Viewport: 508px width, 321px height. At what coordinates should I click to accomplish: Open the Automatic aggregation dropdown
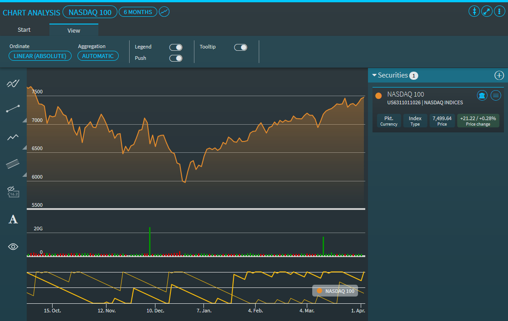click(x=98, y=56)
